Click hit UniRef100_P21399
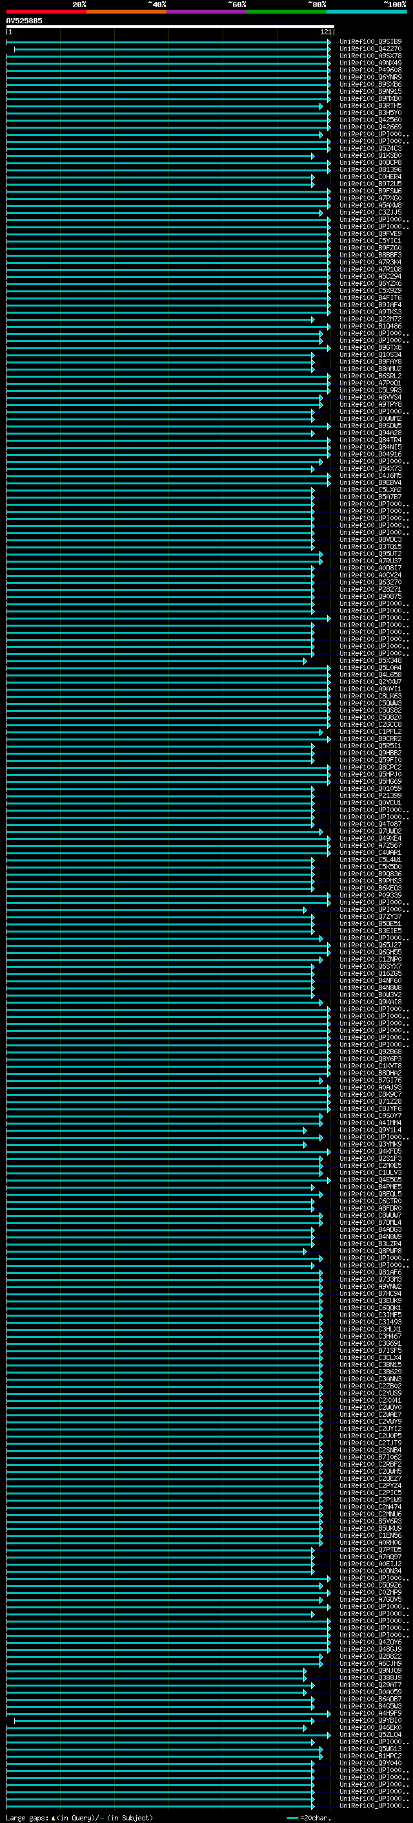Viewport: 413px width, 1823px height. click(x=370, y=795)
